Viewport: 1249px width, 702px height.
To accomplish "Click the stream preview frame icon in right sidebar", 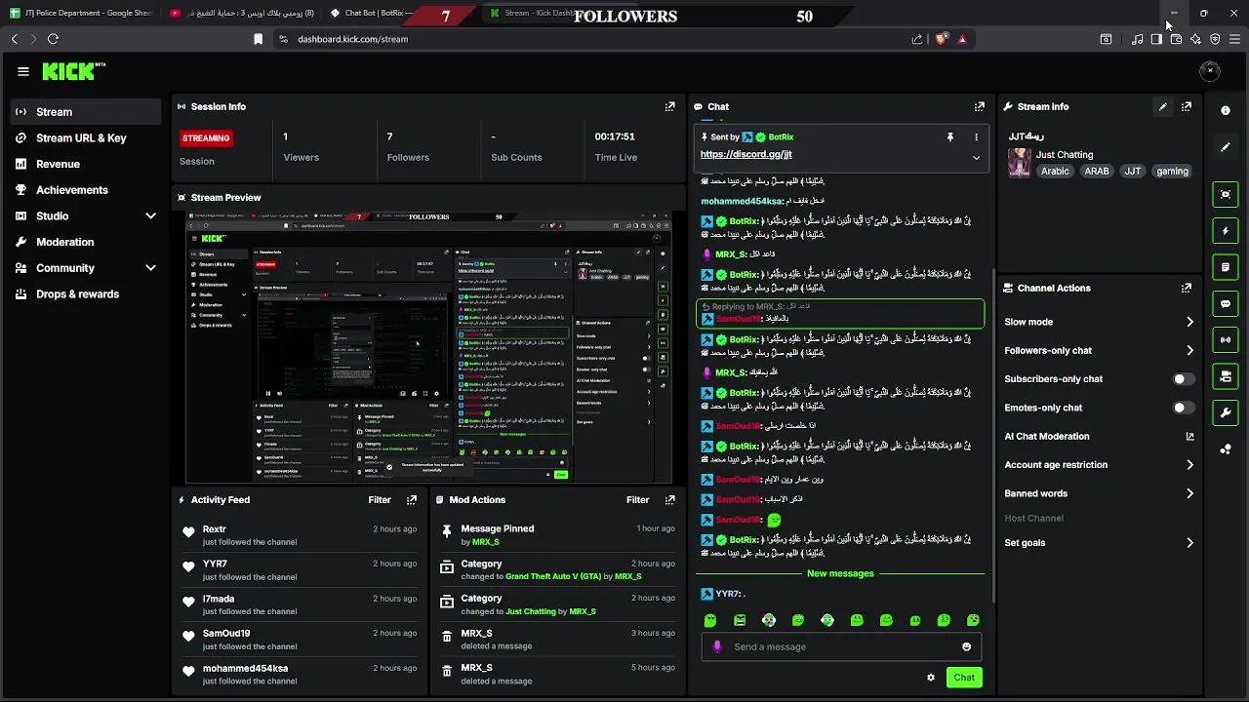I will pos(1226,194).
